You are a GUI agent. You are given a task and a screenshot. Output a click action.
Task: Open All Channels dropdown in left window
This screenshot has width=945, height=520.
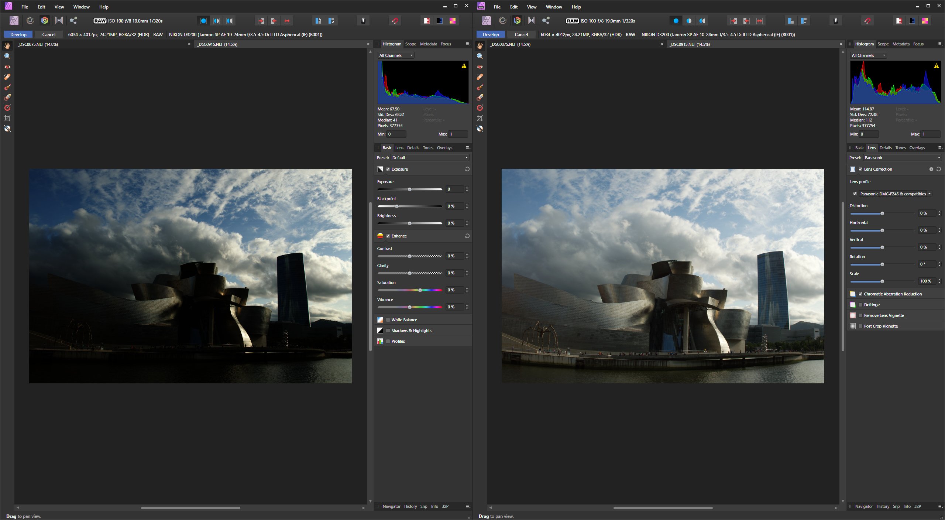[396, 55]
